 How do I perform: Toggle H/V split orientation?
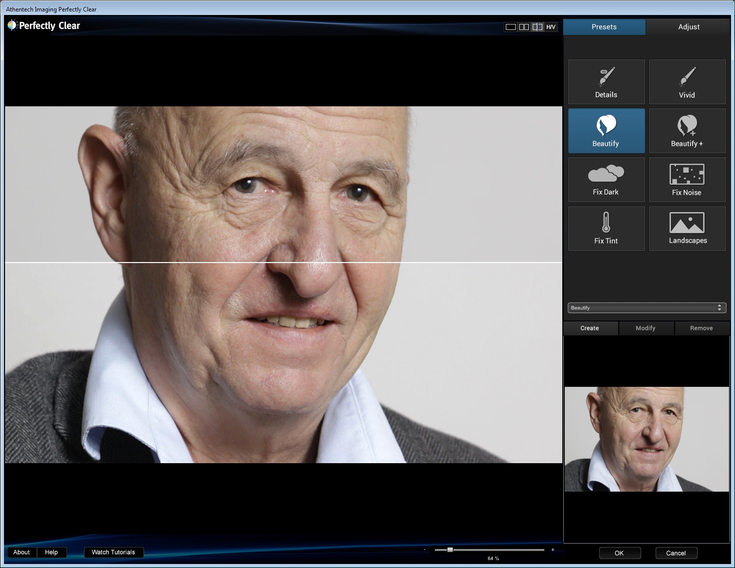(551, 27)
